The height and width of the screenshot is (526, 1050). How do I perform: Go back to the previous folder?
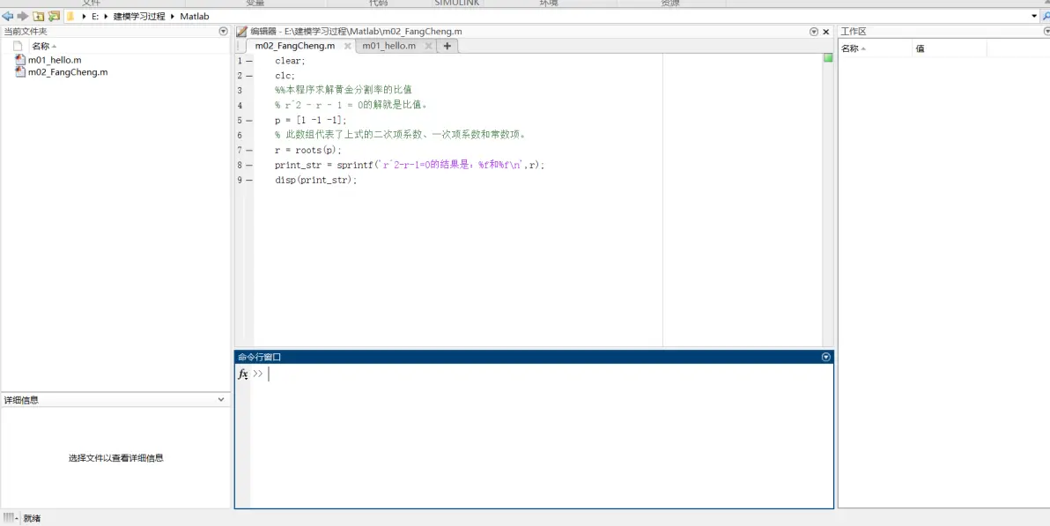tap(8, 16)
